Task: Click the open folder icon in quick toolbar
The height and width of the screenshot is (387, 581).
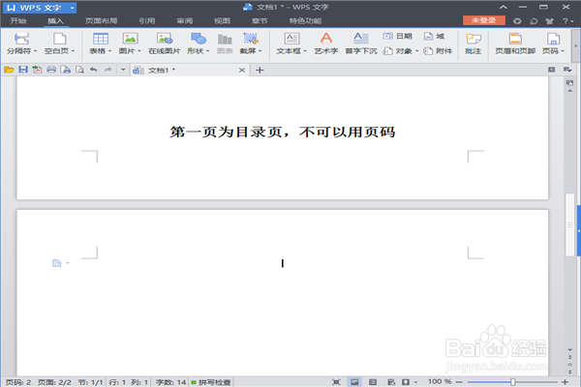Action: 9,70
